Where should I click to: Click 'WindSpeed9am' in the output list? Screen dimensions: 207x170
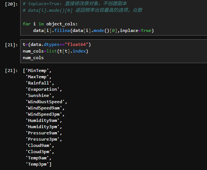(44, 108)
